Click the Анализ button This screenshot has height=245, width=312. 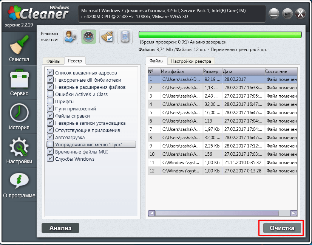click(60, 228)
